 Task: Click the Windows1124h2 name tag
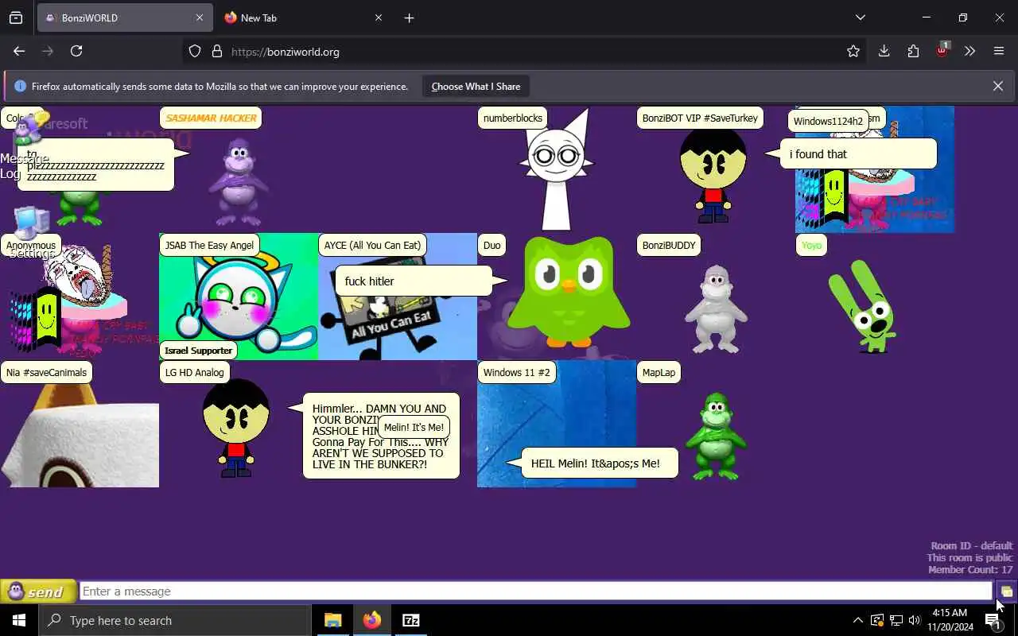coord(828,122)
